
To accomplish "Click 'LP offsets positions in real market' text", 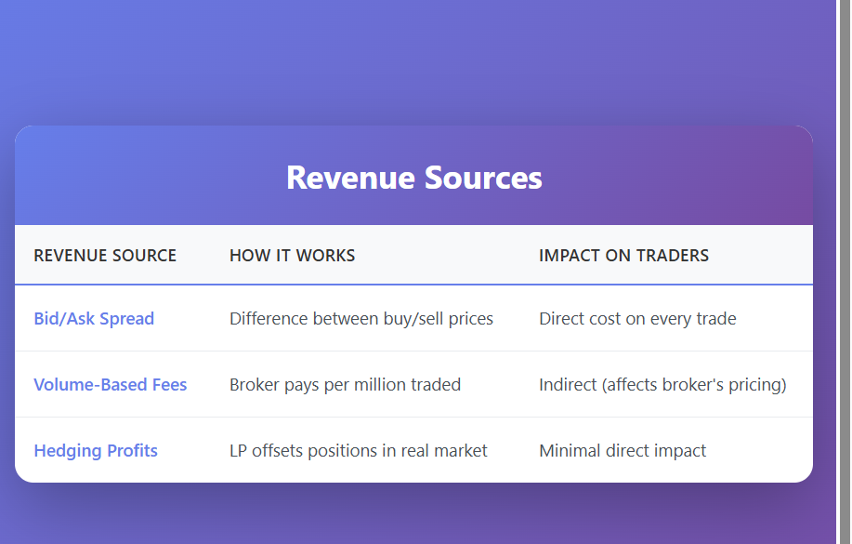I will click(358, 451).
